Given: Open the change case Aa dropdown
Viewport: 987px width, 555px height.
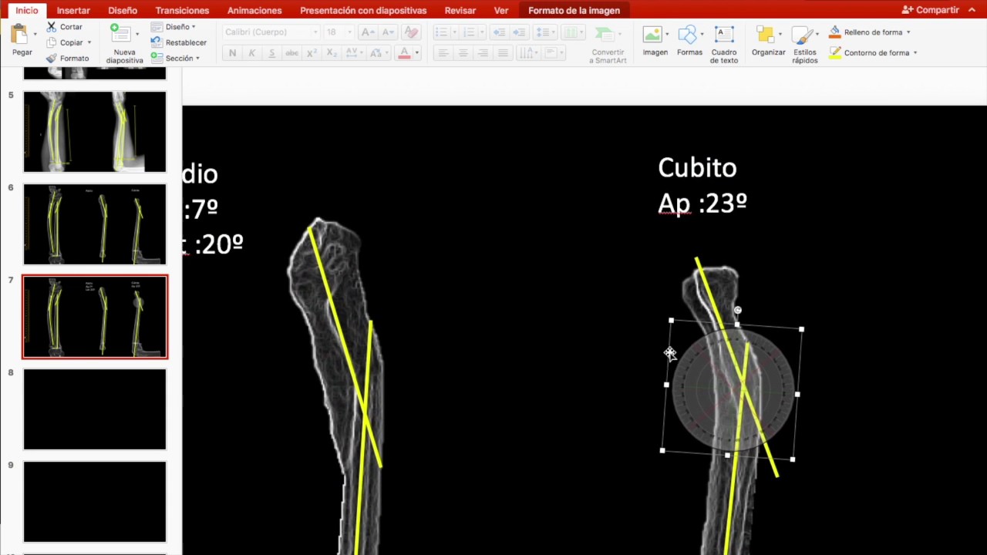Looking at the screenshot, I should coord(379,53).
